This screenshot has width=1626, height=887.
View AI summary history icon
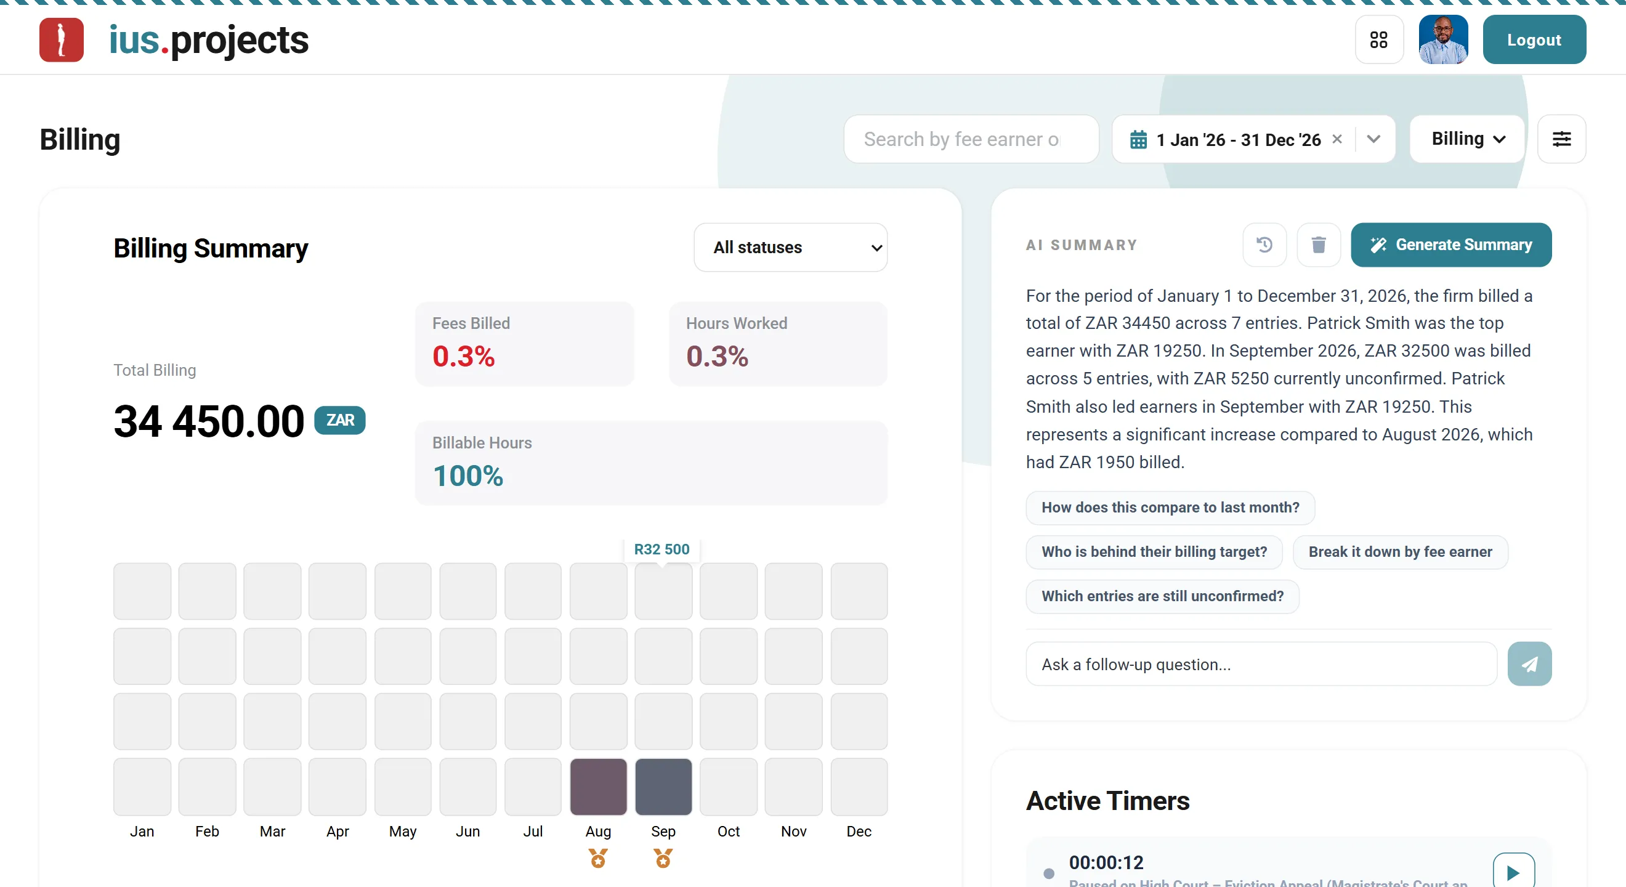[1264, 245]
